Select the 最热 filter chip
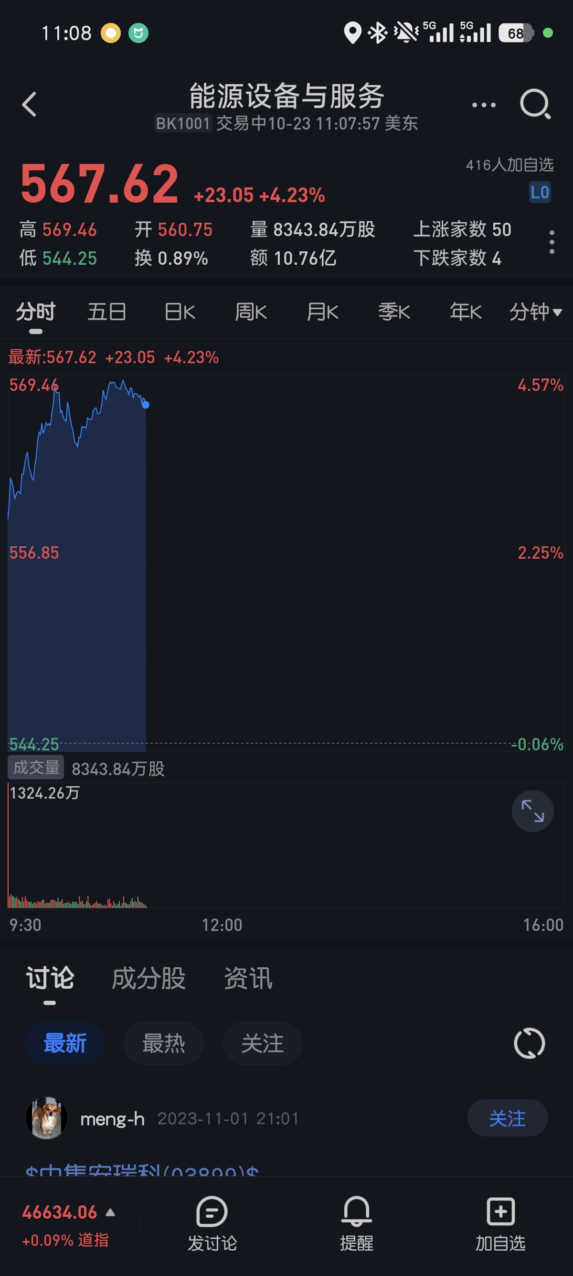This screenshot has height=1276, width=573. (163, 1043)
